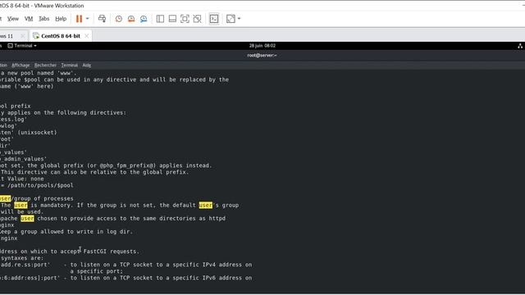Open the VMware Help menu
The height and width of the screenshot is (295, 525).
[61, 19]
